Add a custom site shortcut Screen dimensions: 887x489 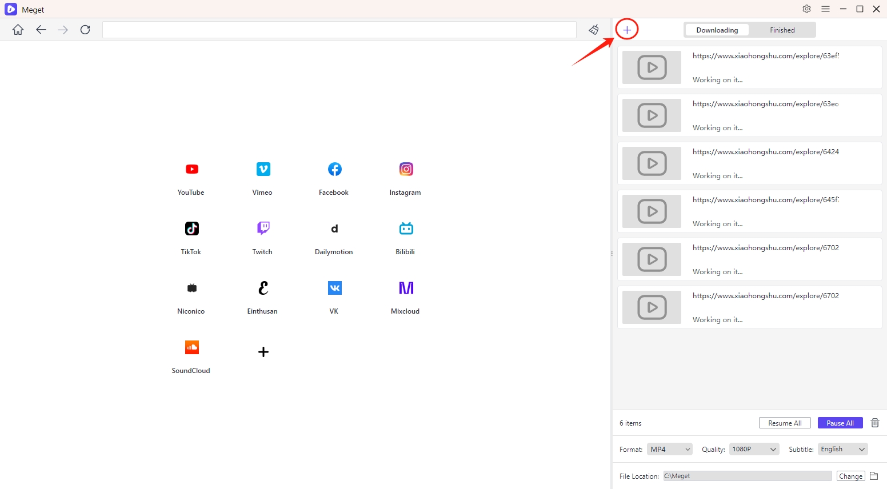[x=263, y=352]
